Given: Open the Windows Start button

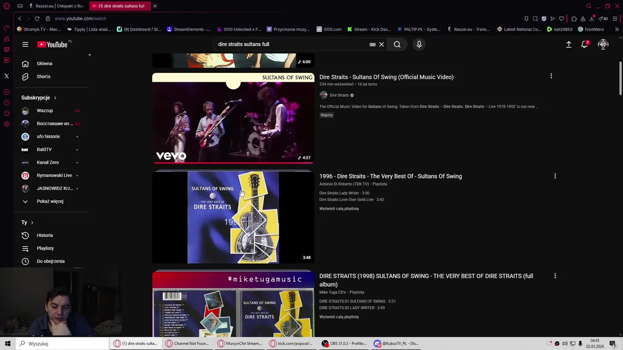Looking at the screenshot, I should click(x=7, y=344).
